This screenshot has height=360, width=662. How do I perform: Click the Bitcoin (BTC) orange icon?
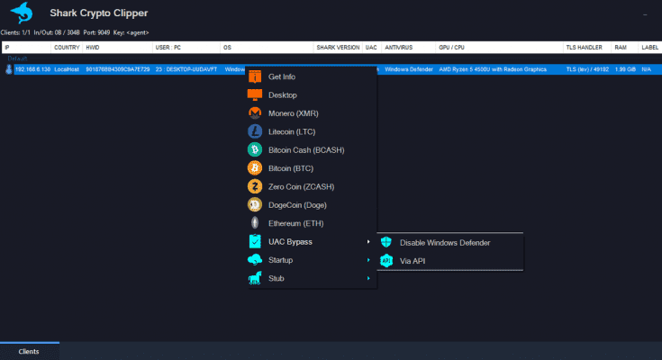pos(254,168)
